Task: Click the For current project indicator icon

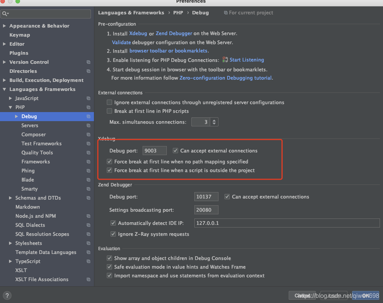Action: [x=225, y=12]
